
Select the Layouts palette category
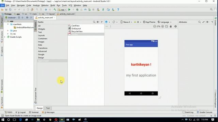point(41,35)
